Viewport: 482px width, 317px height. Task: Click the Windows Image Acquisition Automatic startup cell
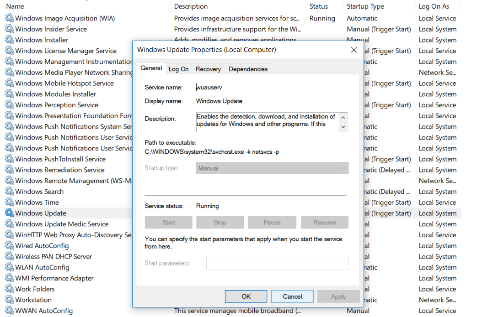click(362, 18)
